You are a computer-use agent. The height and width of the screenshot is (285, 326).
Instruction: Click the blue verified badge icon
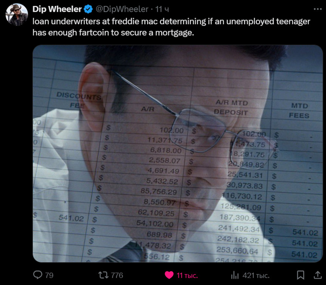pos(88,9)
